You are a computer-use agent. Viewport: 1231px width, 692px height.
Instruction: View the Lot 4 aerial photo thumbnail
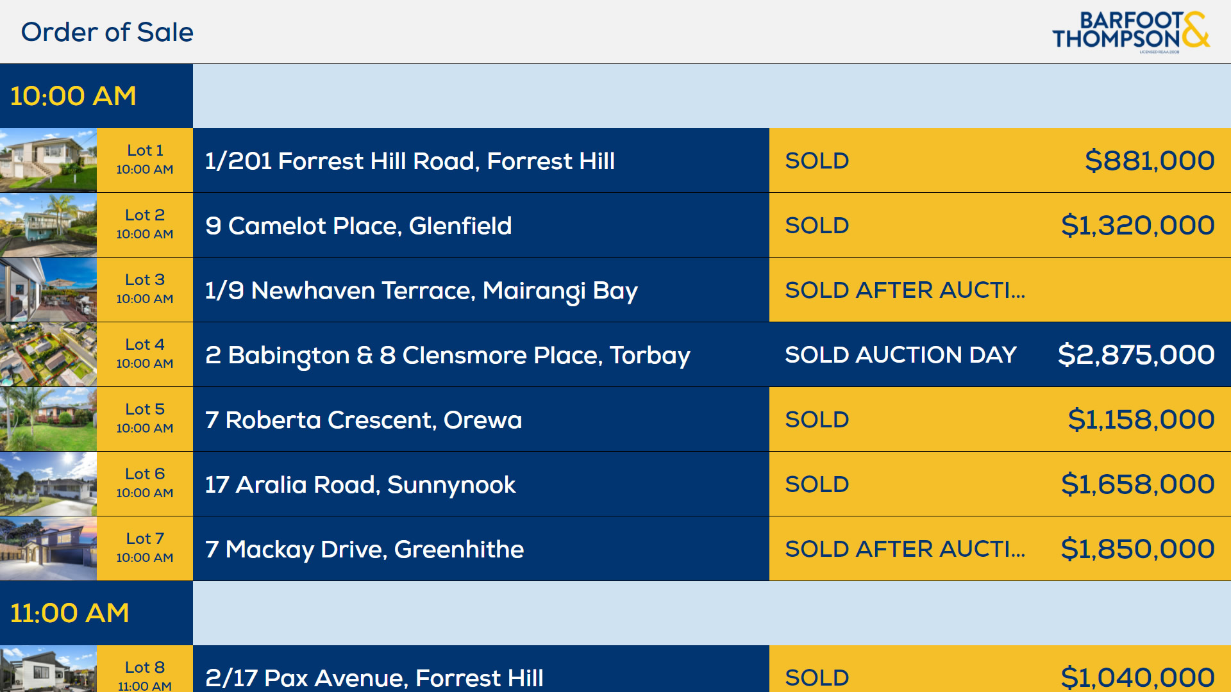pos(48,354)
